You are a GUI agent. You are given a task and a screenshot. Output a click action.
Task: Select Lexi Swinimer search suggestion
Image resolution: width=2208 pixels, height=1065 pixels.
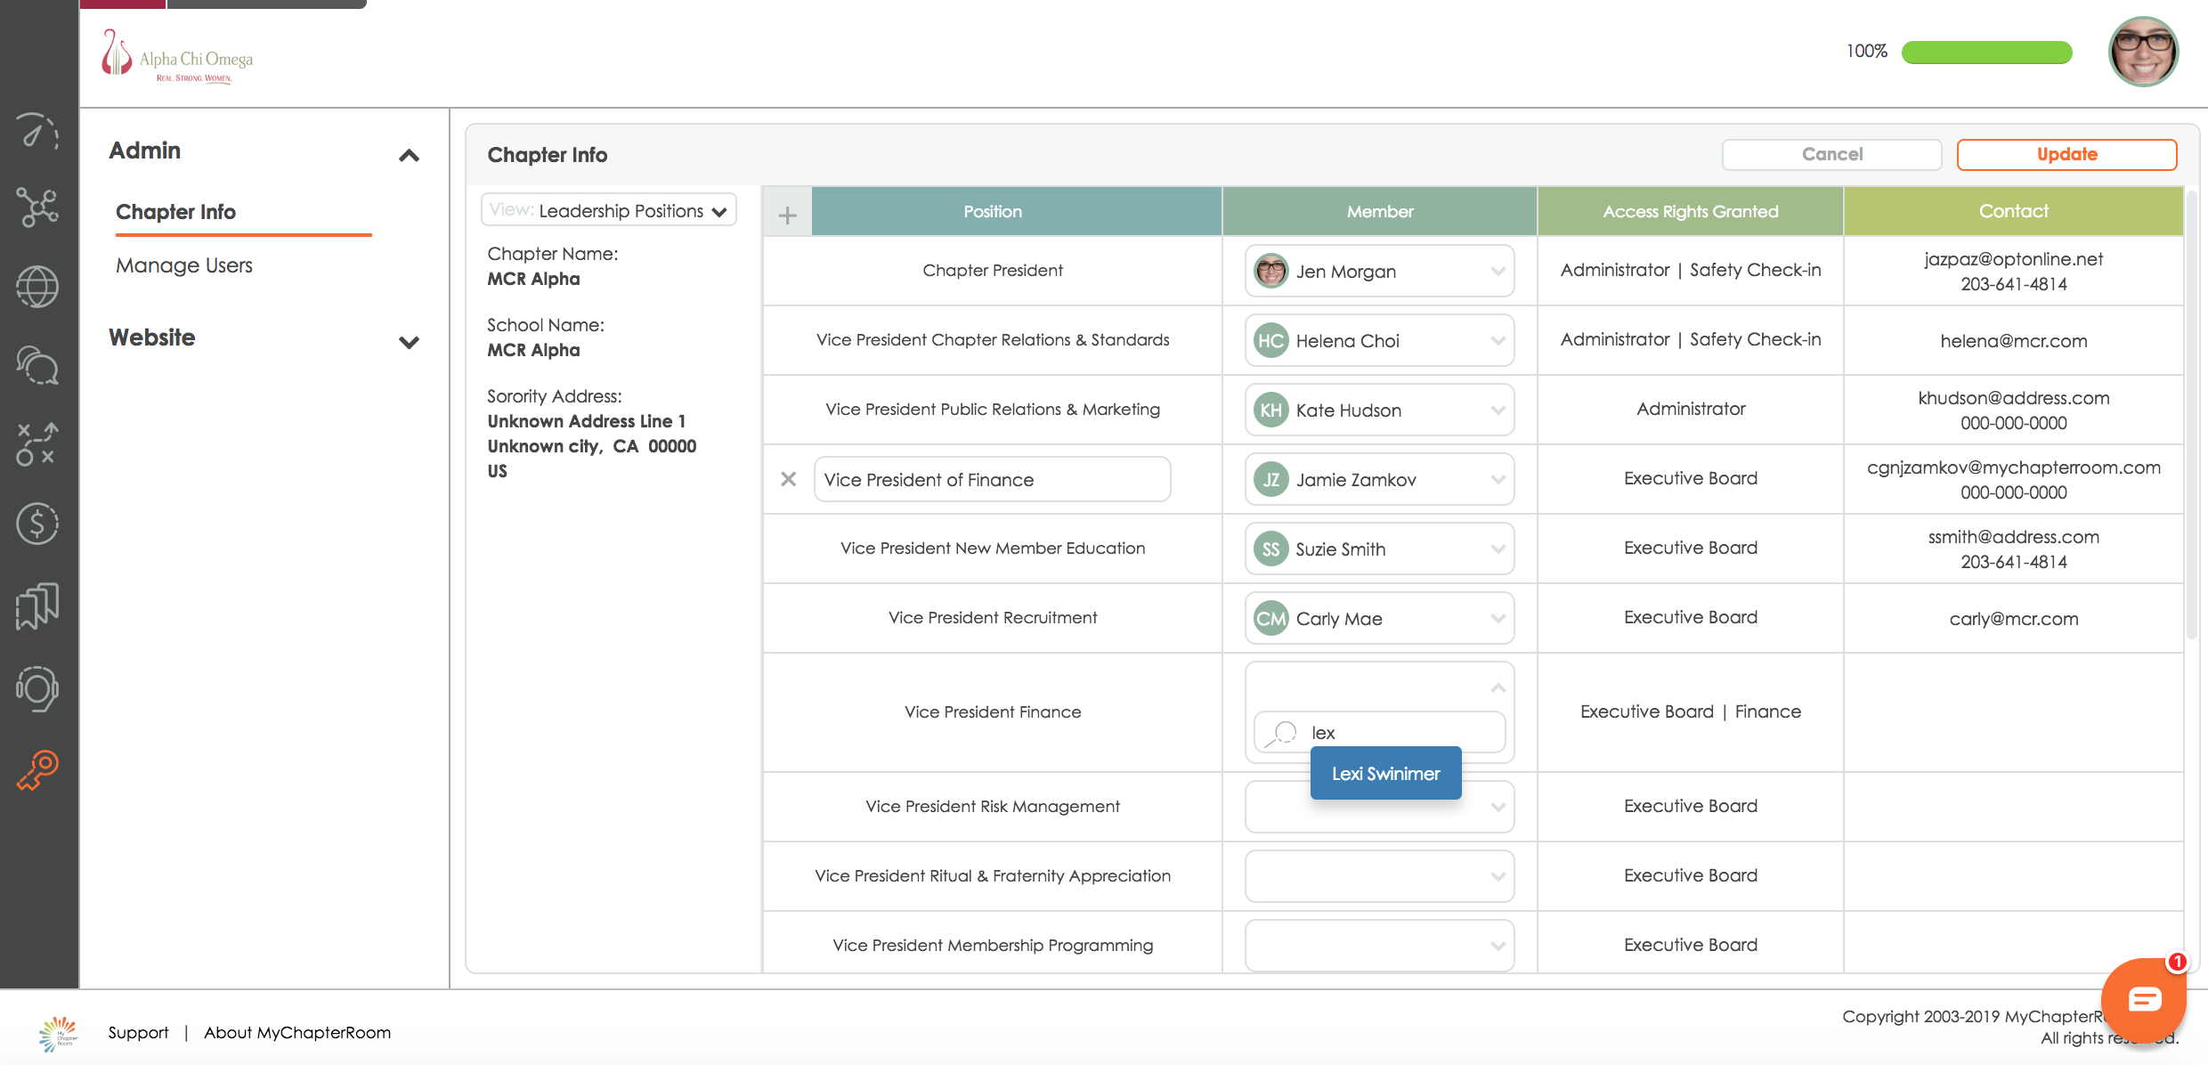pyautogui.click(x=1385, y=773)
